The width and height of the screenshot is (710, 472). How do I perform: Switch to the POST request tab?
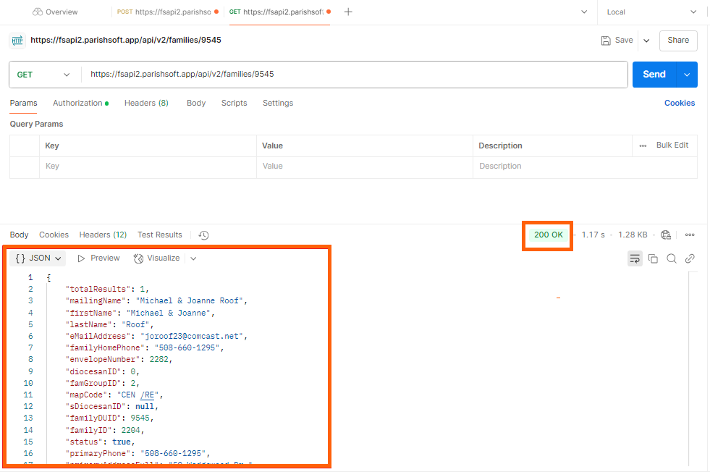(x=167, y=12)
